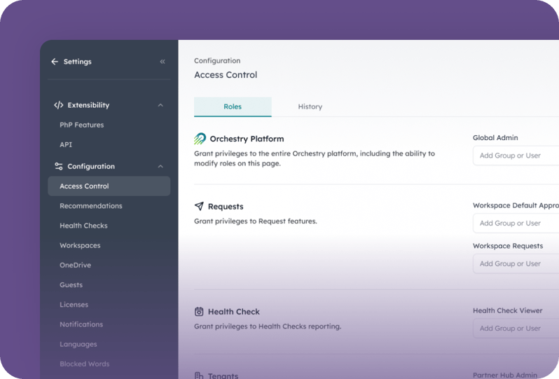Screen dimensions: 559x379
Task: Open the API settings page
Action: pos(66,144)
